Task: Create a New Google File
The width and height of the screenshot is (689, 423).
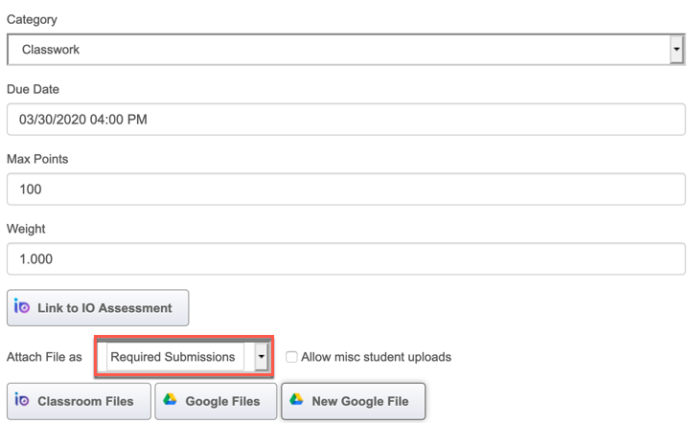Action: point(354,401)
